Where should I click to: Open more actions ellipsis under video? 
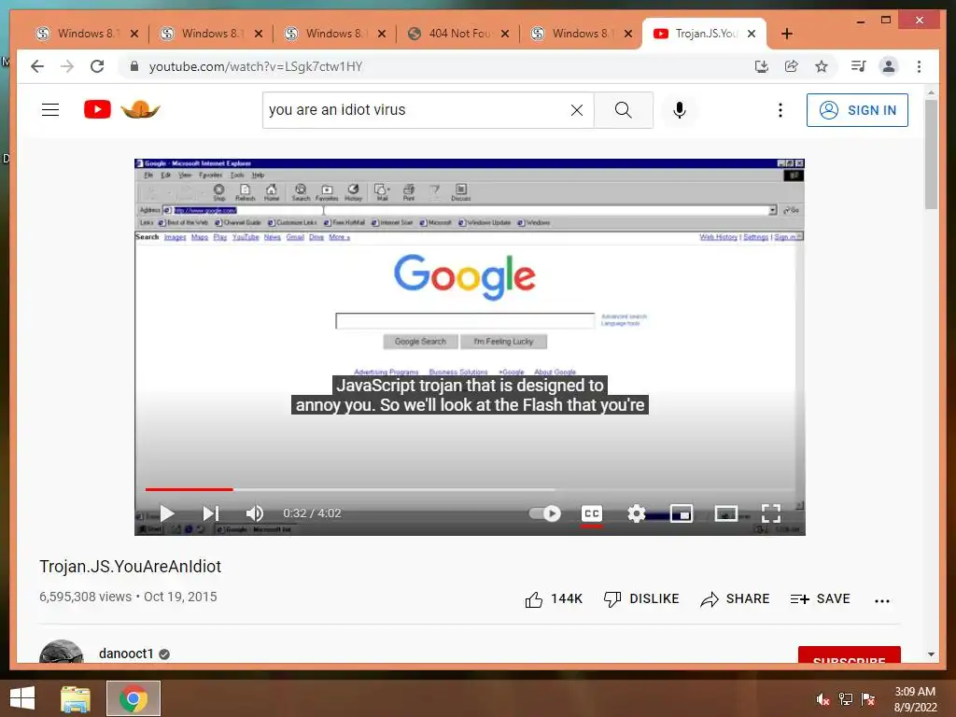881,600
